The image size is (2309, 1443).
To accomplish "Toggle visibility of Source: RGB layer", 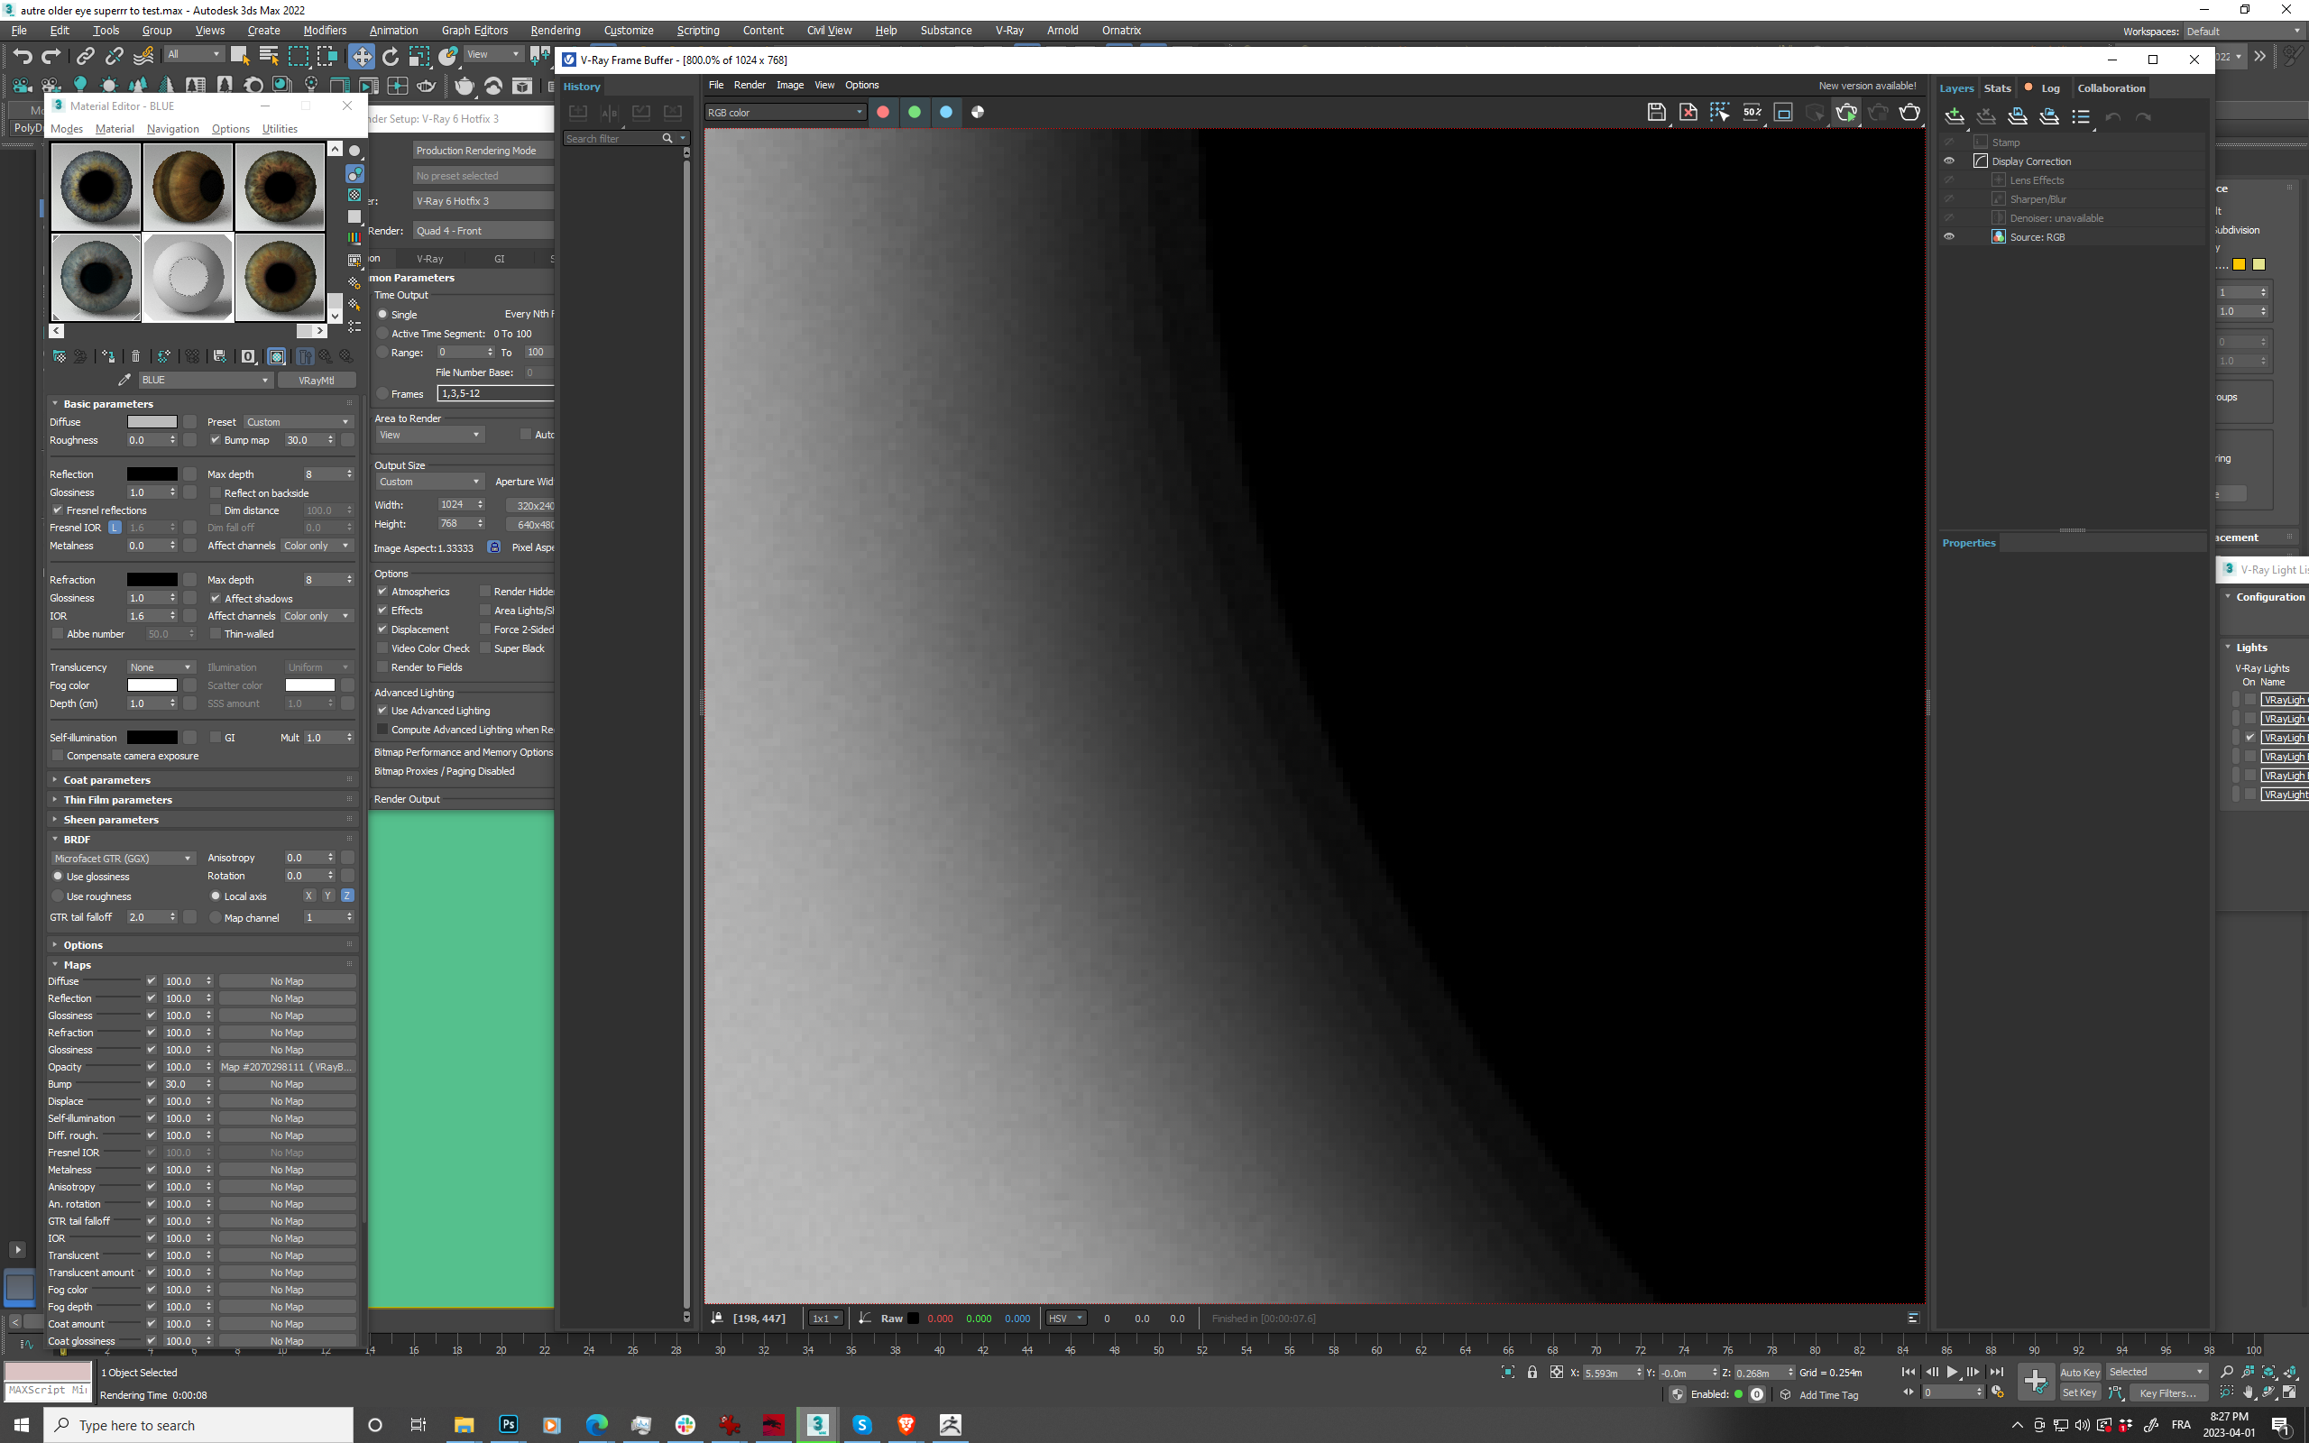I will click(x=1949, y=236).
